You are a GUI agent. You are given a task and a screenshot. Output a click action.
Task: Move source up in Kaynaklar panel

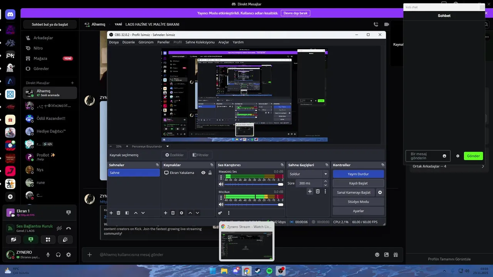[190, 213]
